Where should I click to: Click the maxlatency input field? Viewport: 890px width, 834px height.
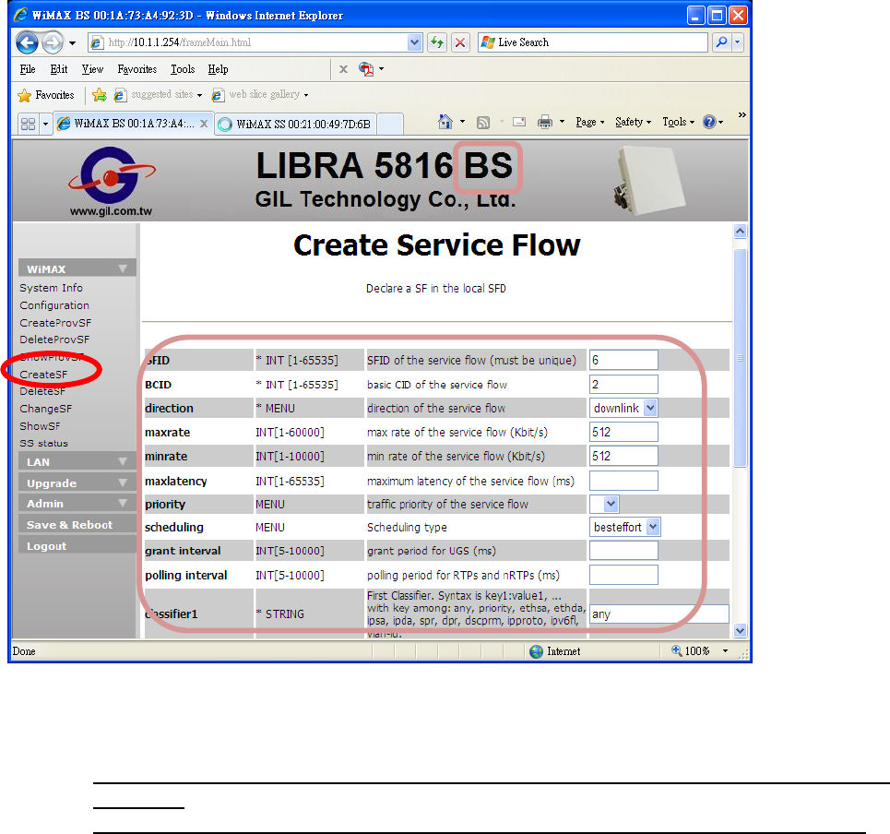point(623,481)
